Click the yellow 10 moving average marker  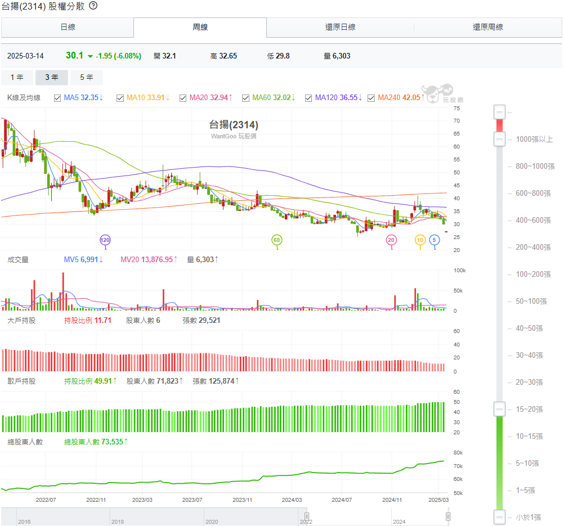point(420,240)
